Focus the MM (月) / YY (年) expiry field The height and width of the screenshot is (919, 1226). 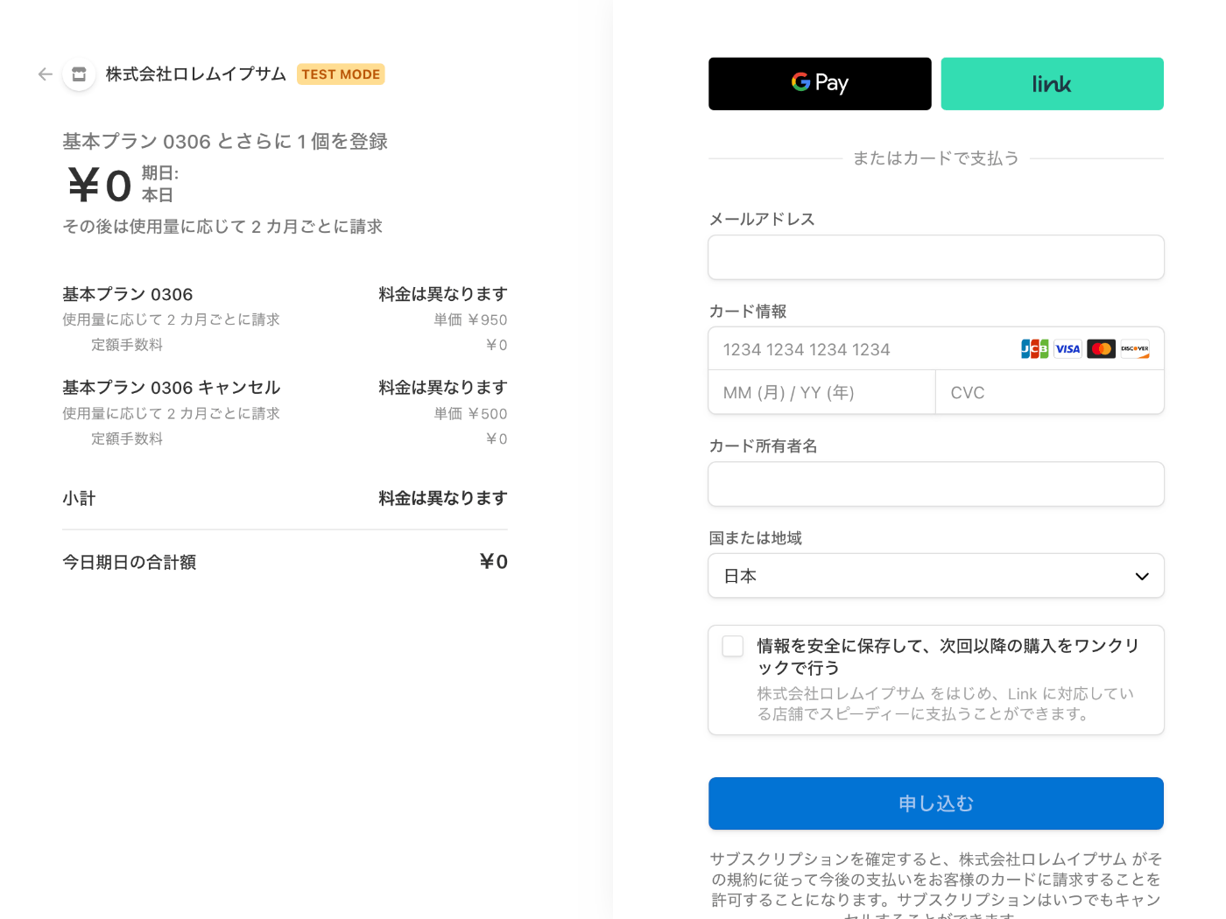(822, 392)
